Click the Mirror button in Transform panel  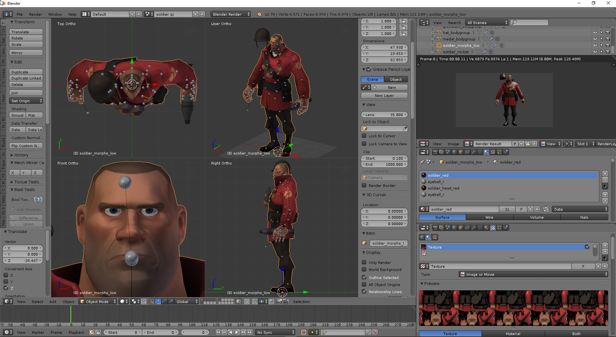click(x=26, y=53)
